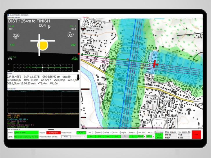Screen dimensions: 211x158
Task: Click the red marker on the vertical altitude bar
Action: pos(79,54)
